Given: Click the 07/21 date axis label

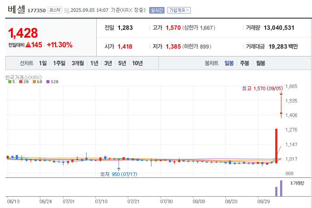Looking at the screenshot, I should point(133,201).
